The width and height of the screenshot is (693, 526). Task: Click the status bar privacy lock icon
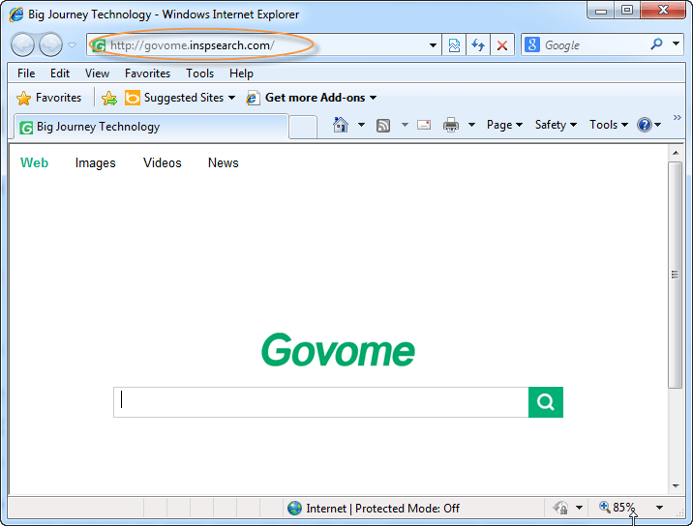[560, 508]
